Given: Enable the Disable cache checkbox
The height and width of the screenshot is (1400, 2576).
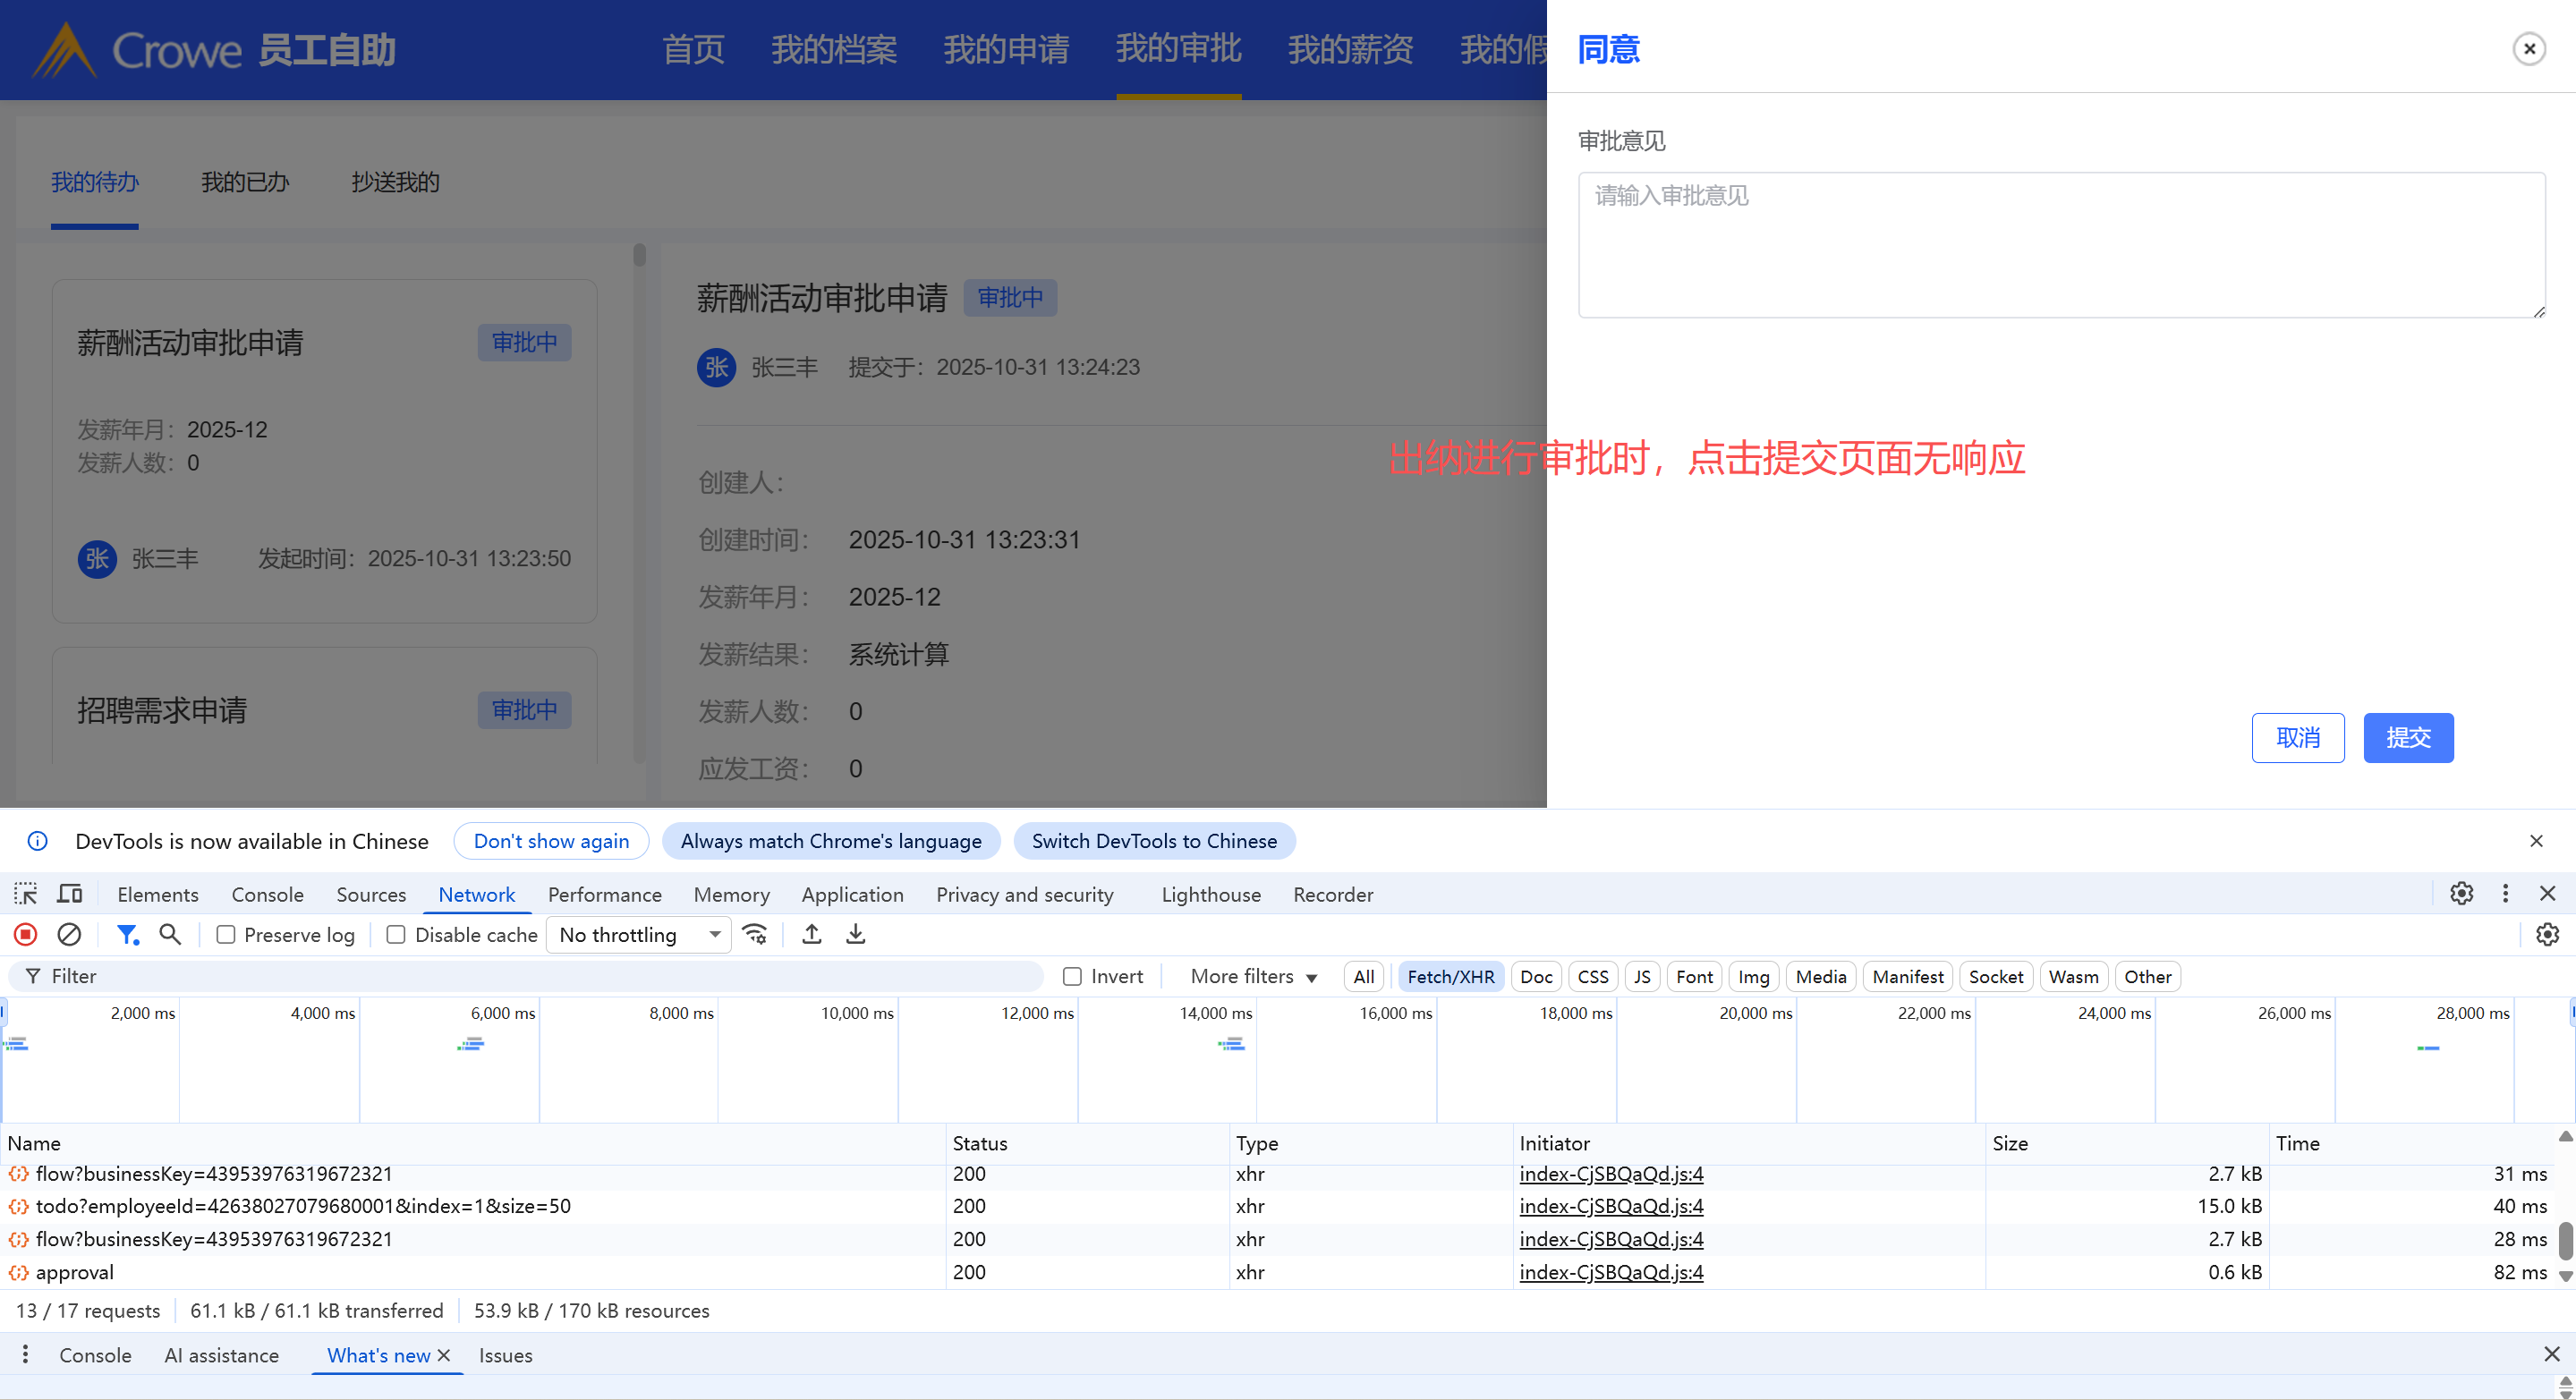Looking at the screenshot, I should (x=396, y=935).
